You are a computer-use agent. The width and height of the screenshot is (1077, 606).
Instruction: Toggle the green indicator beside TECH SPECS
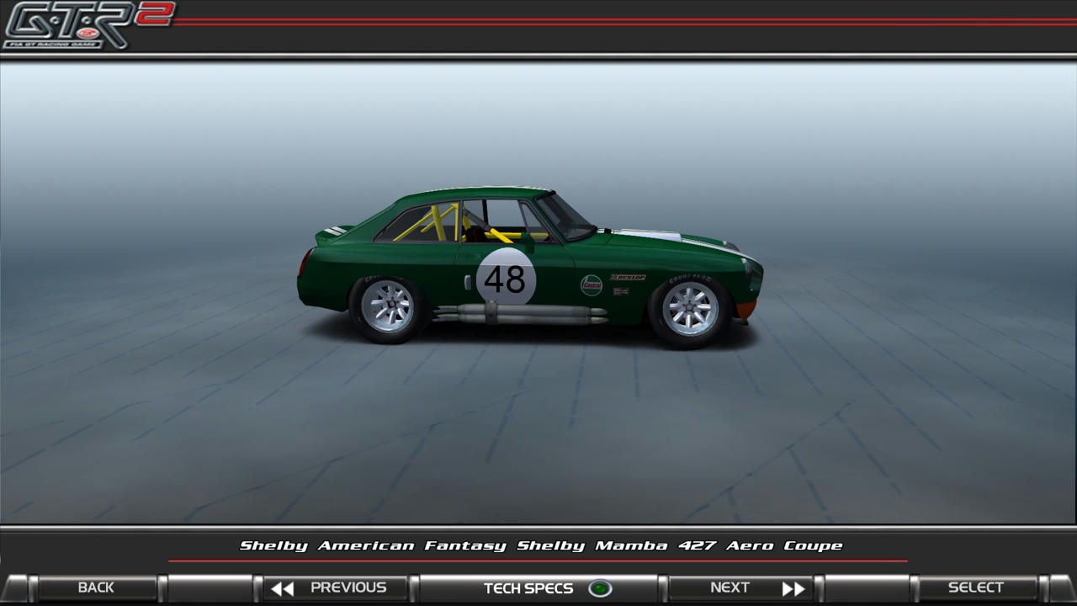point(600,588)
